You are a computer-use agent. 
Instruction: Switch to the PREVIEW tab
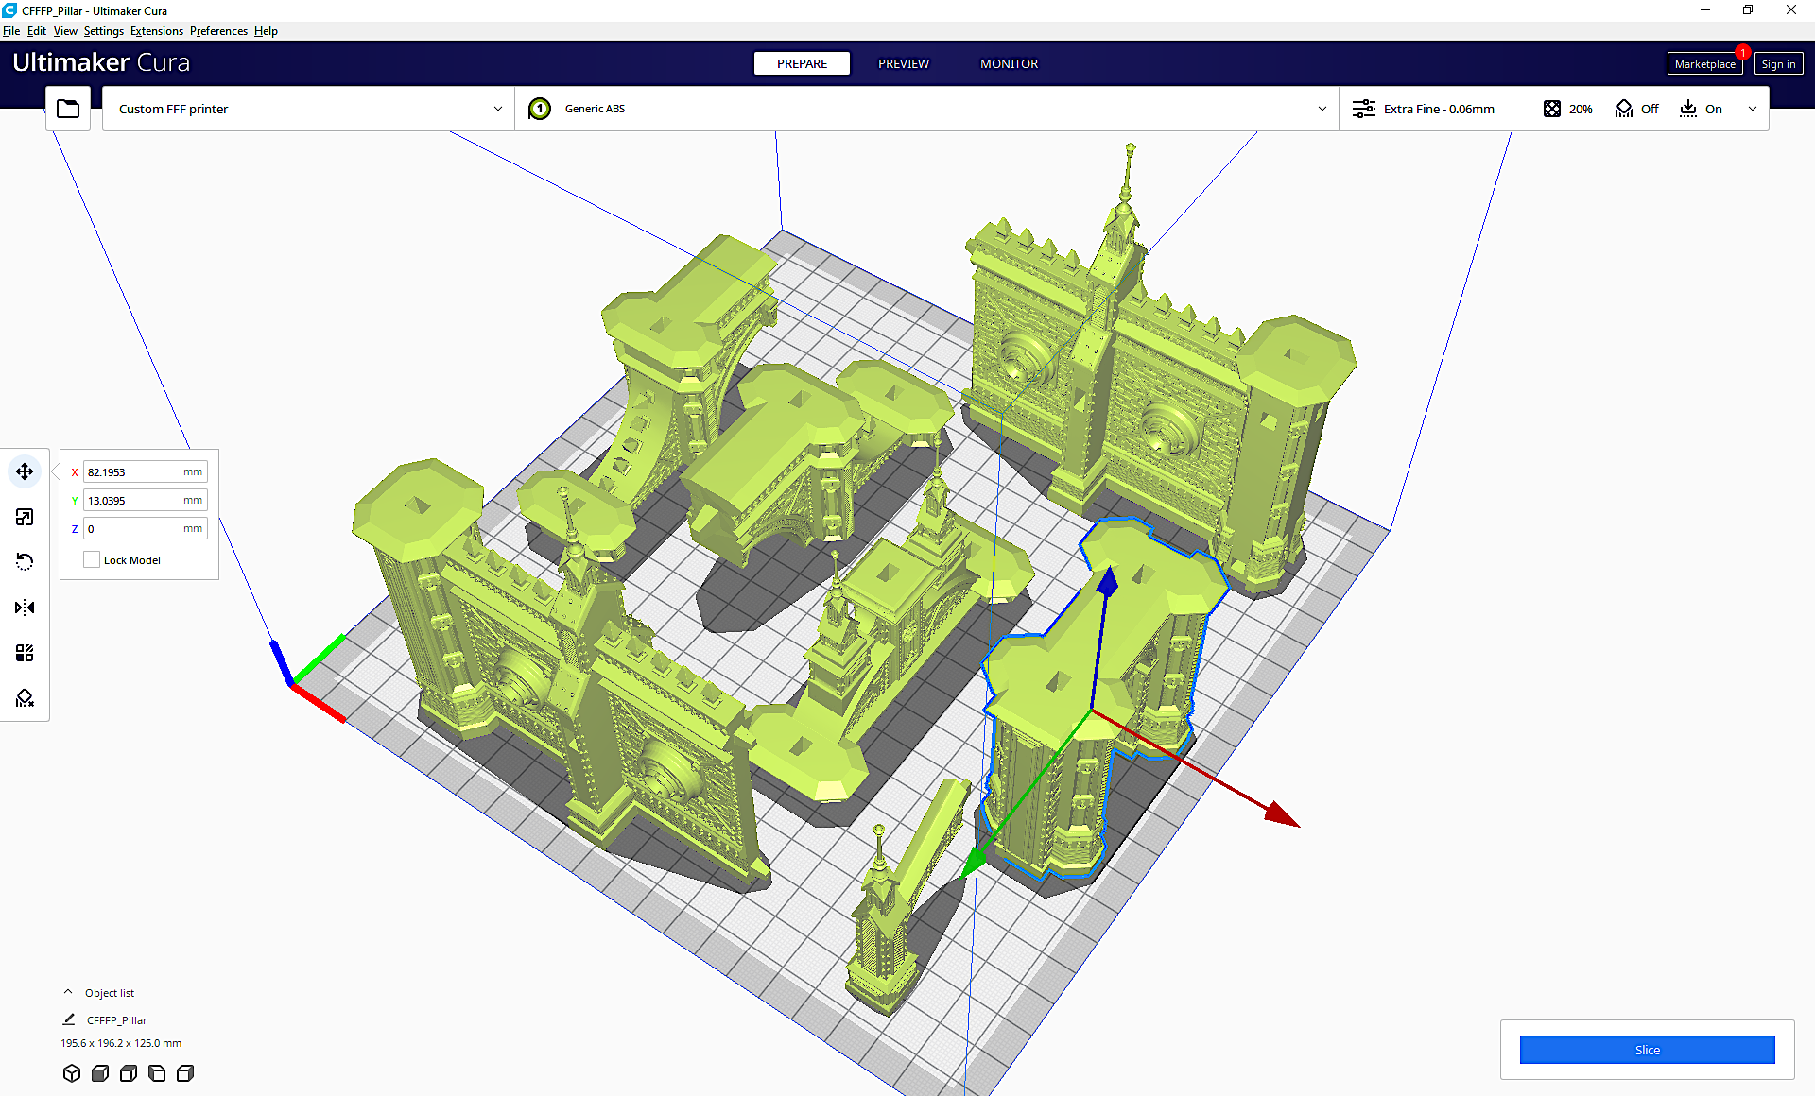tap(903, 63)
